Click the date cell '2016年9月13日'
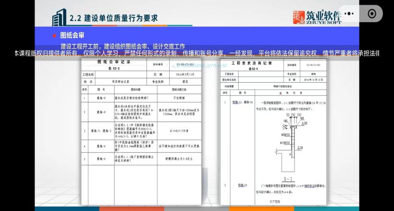The width and height of the screenshot is (394, 211). point(185,74)
